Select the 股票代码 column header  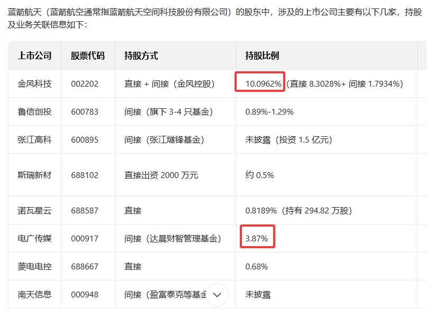[x=88, y=55]
